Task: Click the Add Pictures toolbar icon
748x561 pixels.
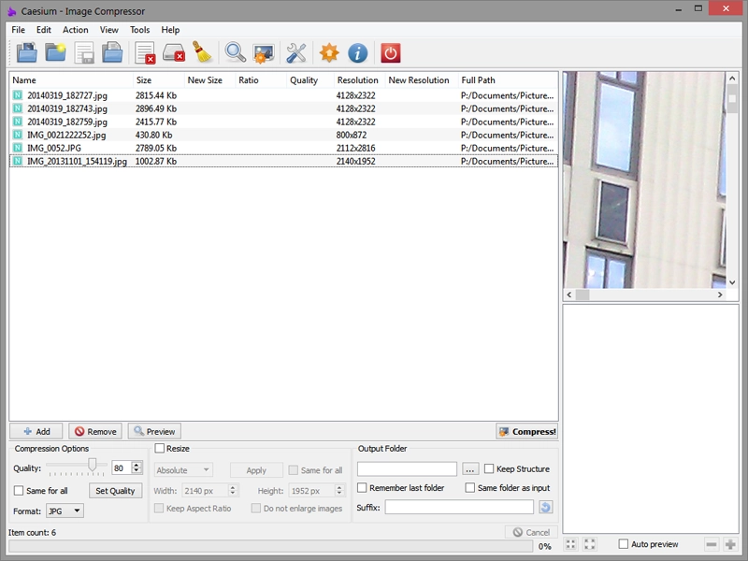Action: pos(27,52)
